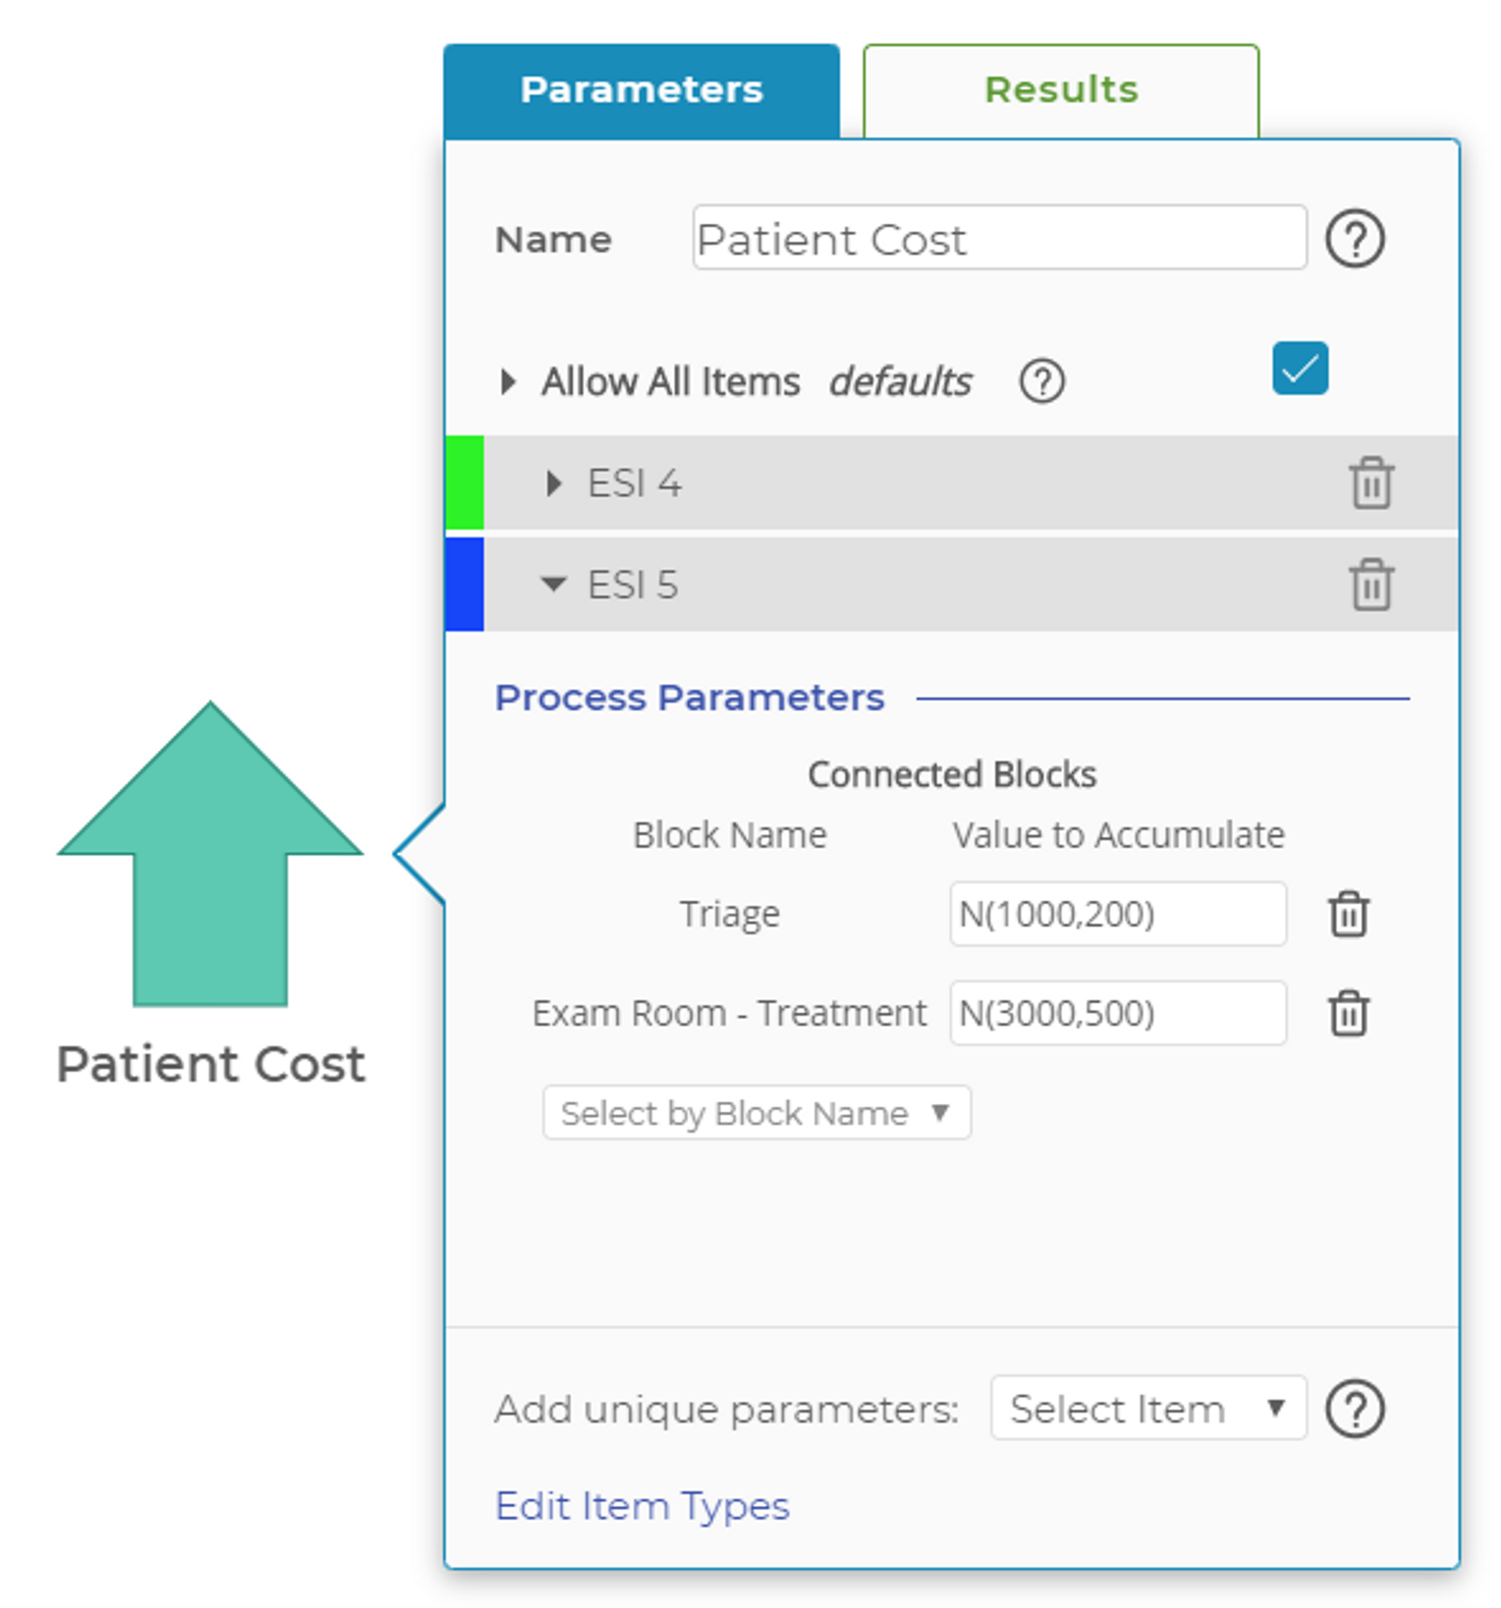This screenshot has height=1608, width=1501.
Task: Expand the Allow All Items defaults section
Action: (x=508, y=382)
